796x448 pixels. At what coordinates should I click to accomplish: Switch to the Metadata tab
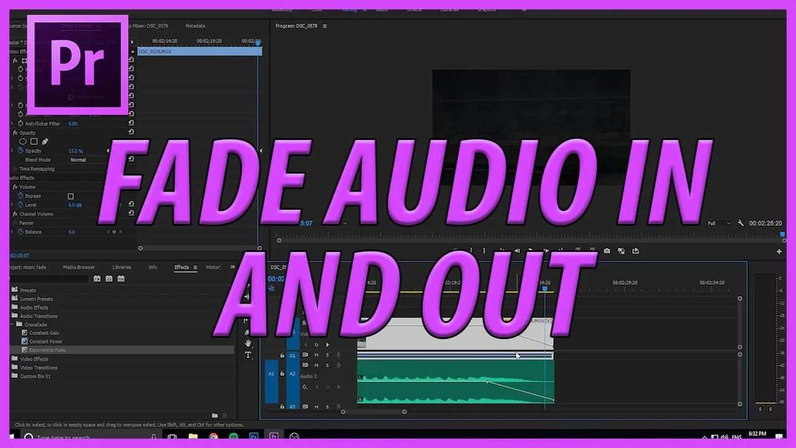pos(195,26)
